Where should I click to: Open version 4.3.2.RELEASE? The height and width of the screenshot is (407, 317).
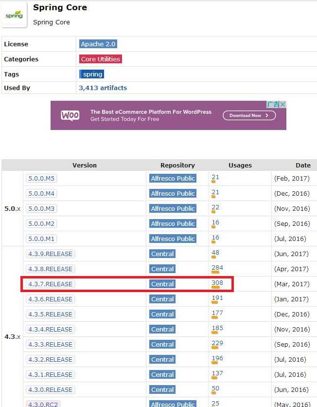50,359
